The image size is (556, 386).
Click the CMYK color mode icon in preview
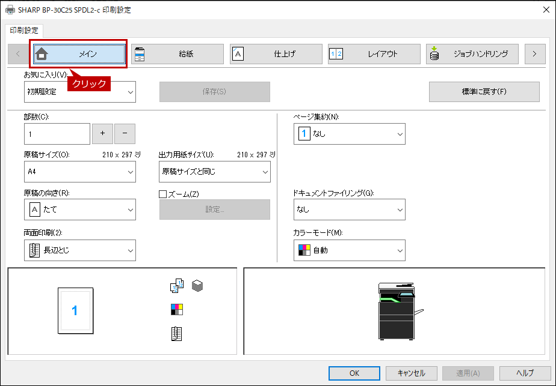pos(176,309)
